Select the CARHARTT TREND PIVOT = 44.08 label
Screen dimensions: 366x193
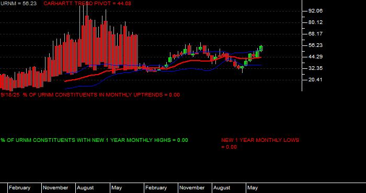[87, 4]
